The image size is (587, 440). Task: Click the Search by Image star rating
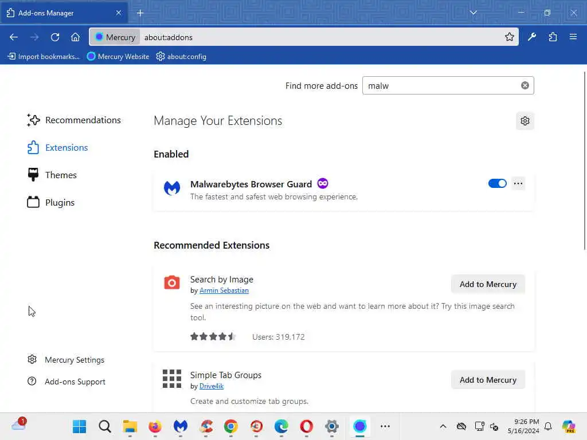click(213, 336)
